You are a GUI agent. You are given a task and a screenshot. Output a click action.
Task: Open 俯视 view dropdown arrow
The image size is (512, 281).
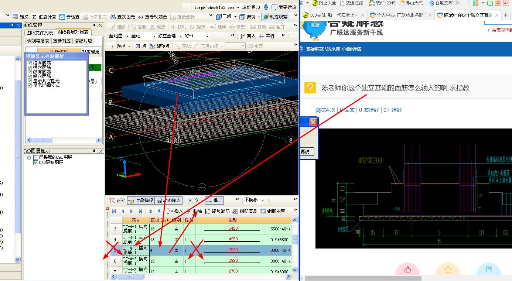pyautogui.click(x=259, y=17)
